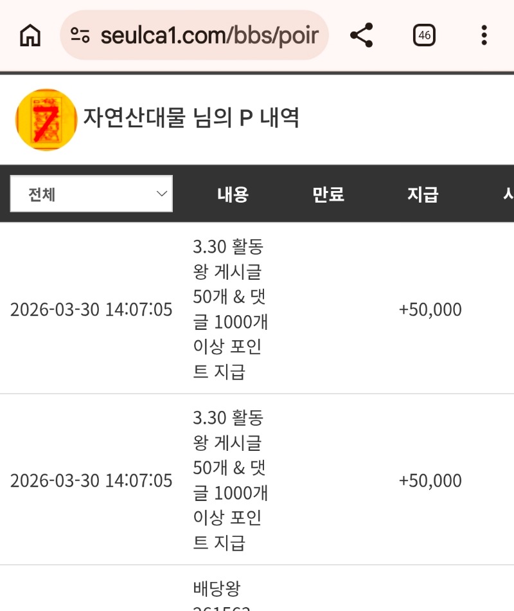Expand the 전체 filter dropdown
The height and width of the screenshot is (611, 514).
click(x=91, y=194)
